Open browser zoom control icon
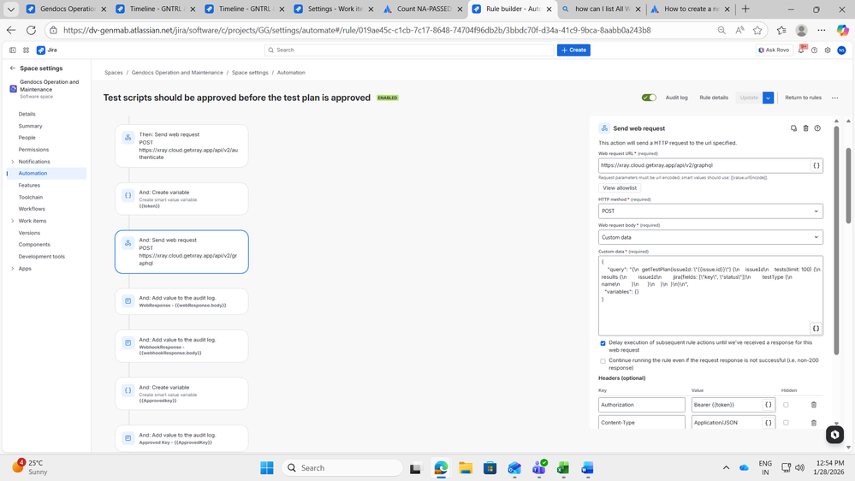Image resolution: width=855 pixels, height=481 pixels. 721,31
